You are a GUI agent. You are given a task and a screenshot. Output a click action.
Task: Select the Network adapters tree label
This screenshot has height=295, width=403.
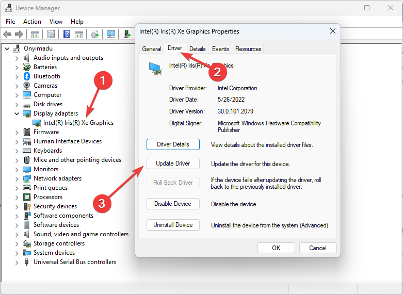(58, 178)
